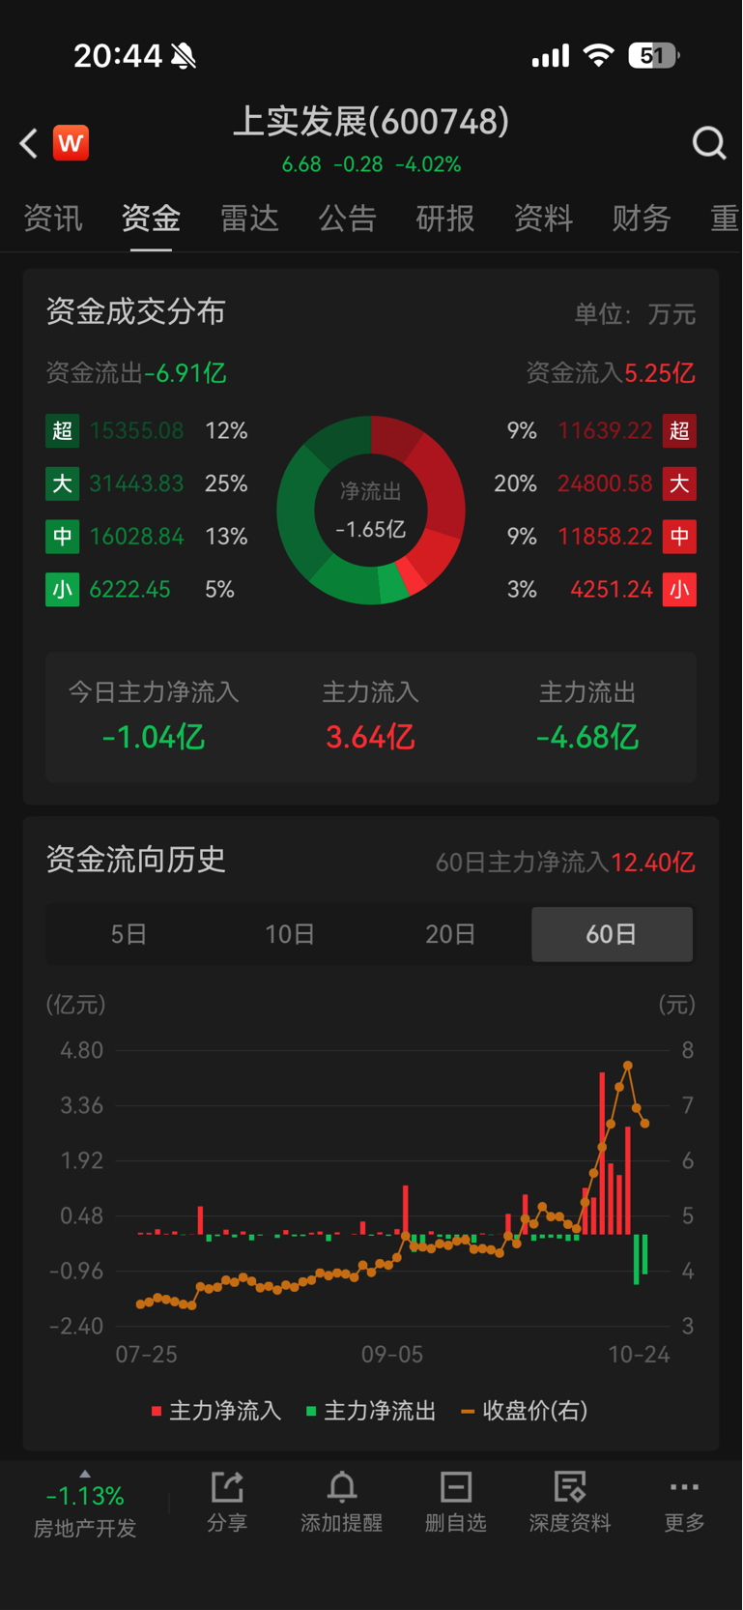This screenshot has width=743, height=1610.
Task: Tap the 主力流出 -4.68亿 value
Action: pos(587,738)
